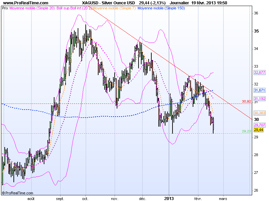Screen dimensions: 269x201
Task: Click the déc. month axis label
Action: (x=143, y=199)
